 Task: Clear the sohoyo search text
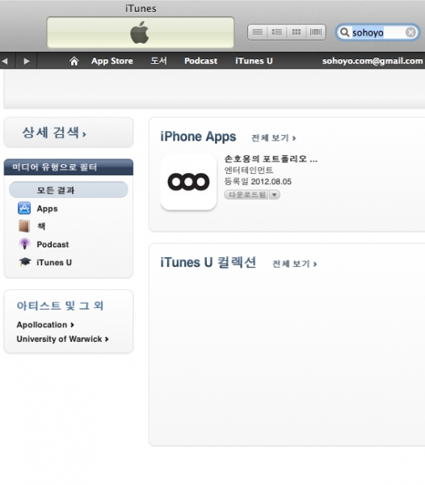tap(410, 32)
